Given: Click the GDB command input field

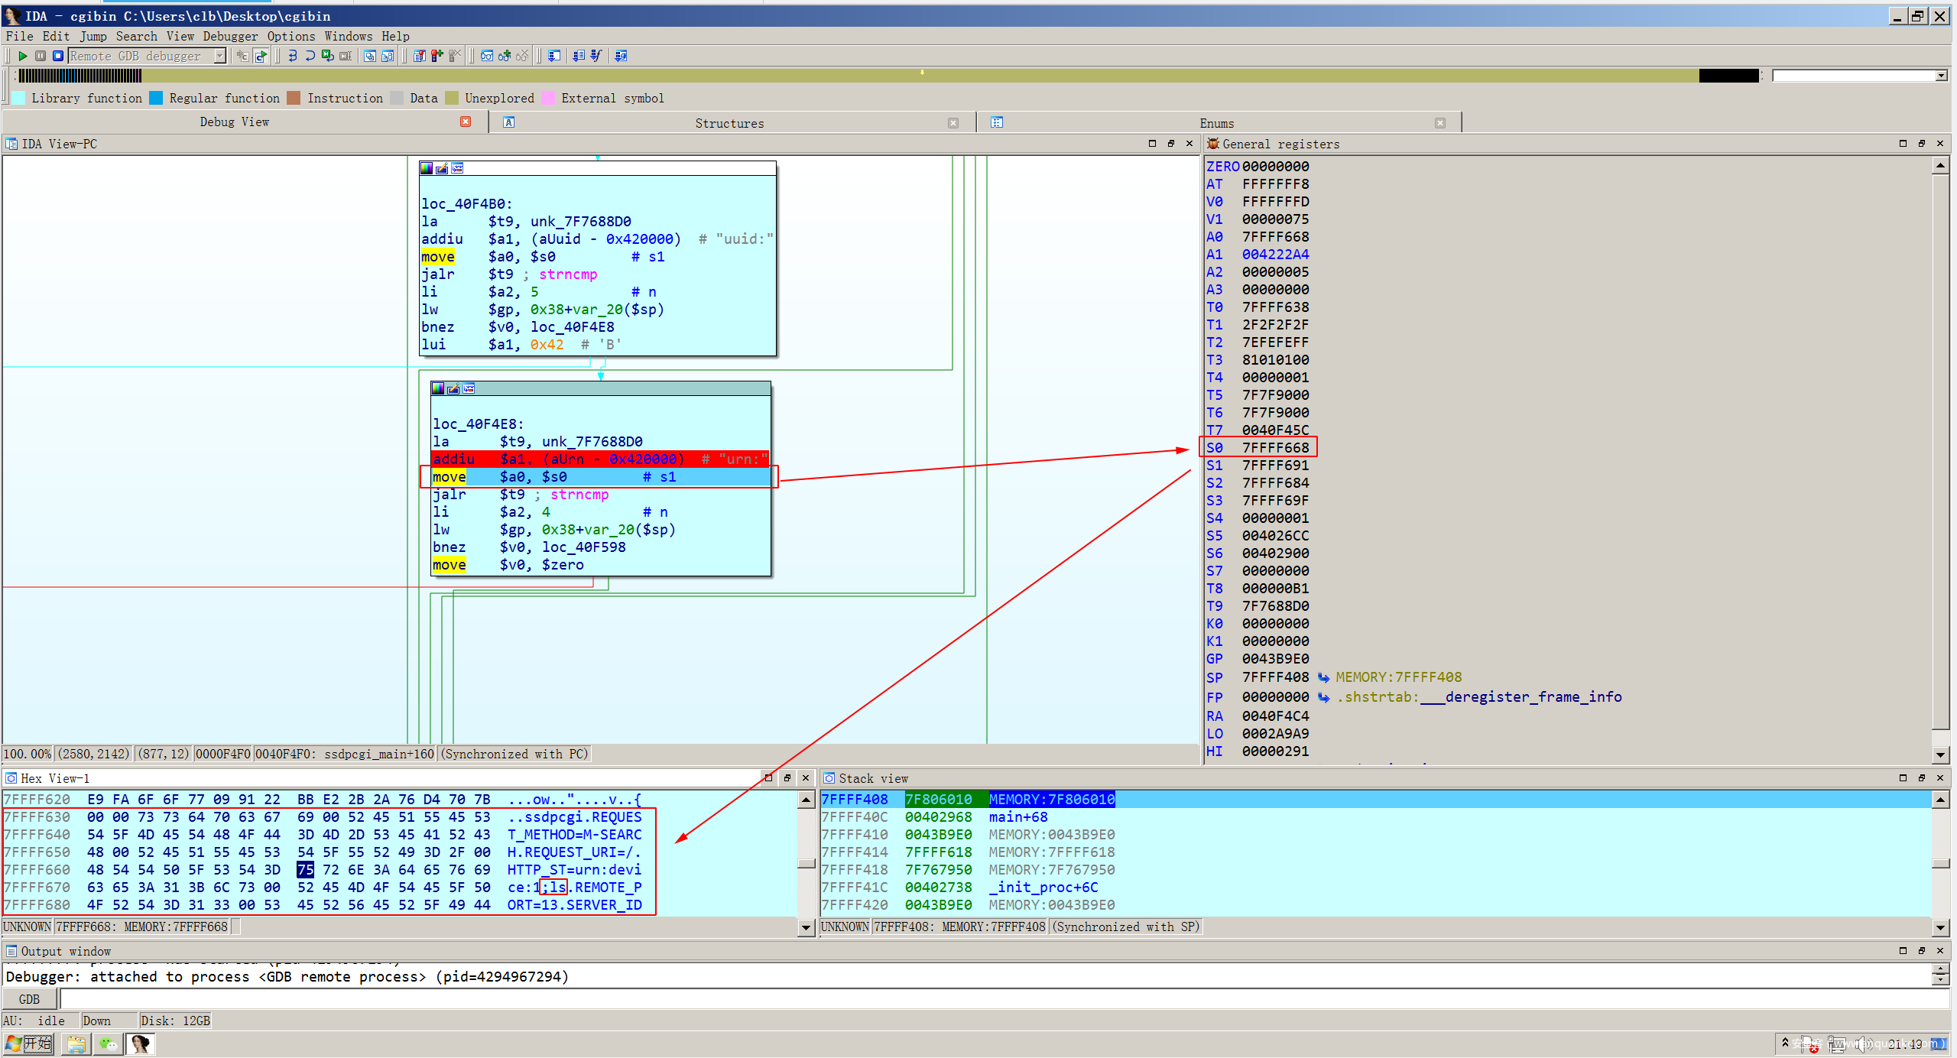Looking at the screenshot, I should (x=994, y=999).
